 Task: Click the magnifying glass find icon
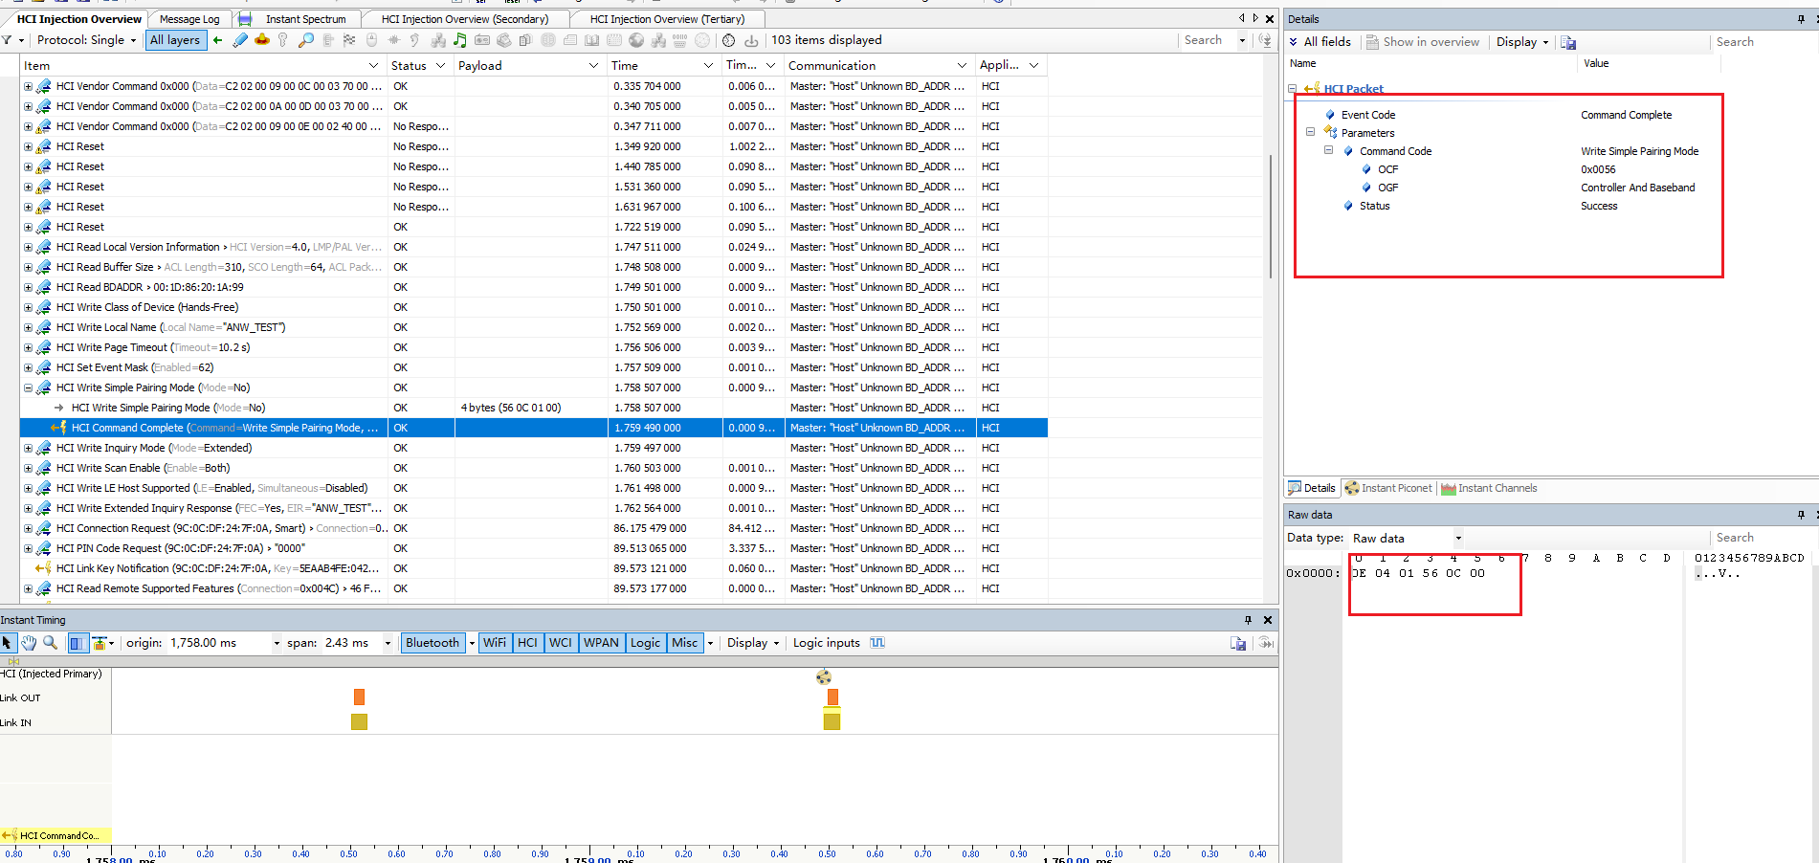(305, 40)
